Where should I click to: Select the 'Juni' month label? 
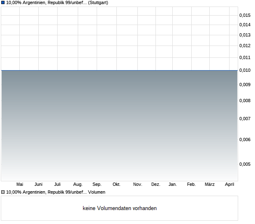click(39, 185)
